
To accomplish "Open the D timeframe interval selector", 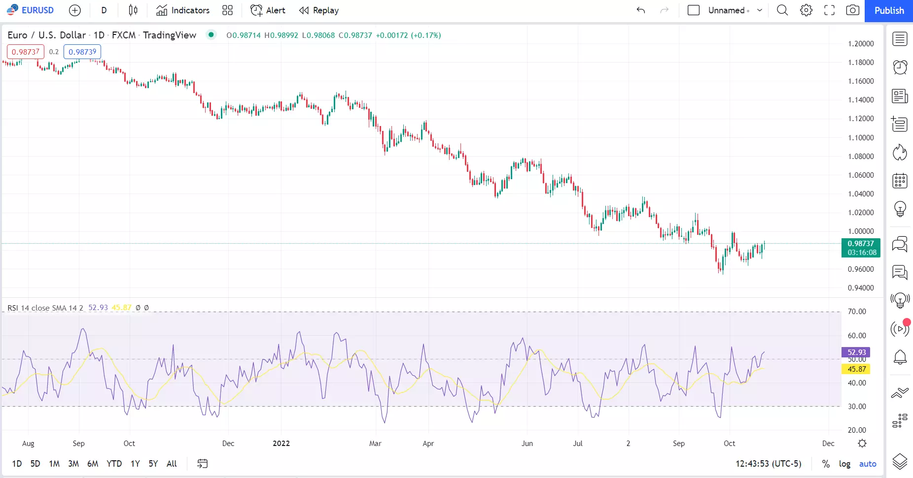I will [104, 10].
